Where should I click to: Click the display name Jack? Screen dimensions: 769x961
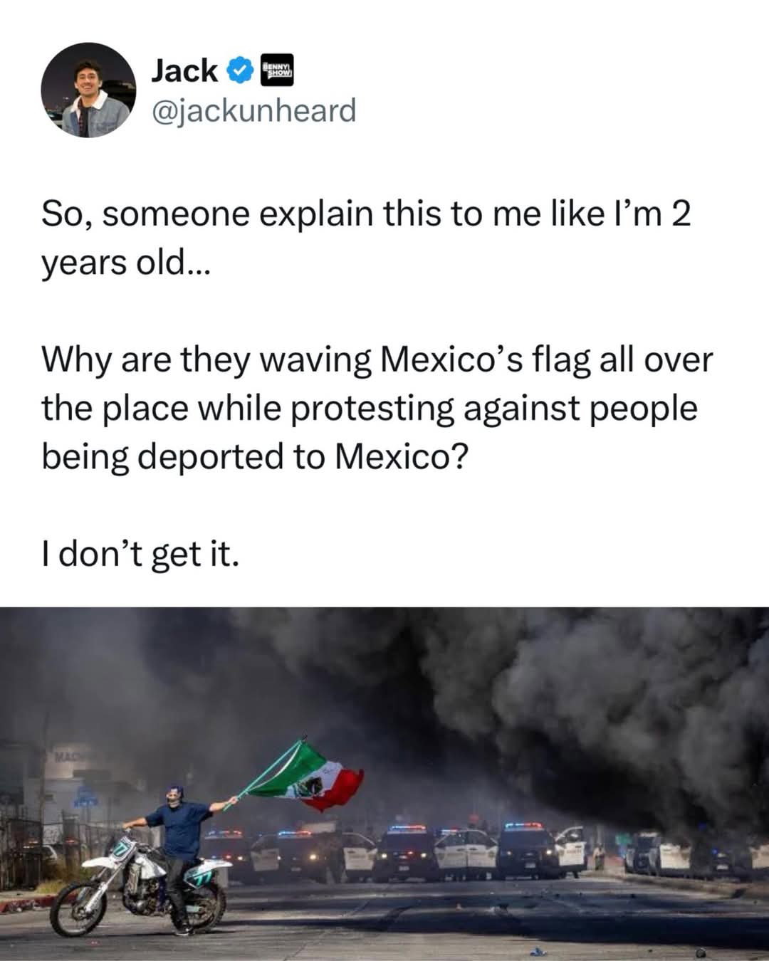click(185, 70)
